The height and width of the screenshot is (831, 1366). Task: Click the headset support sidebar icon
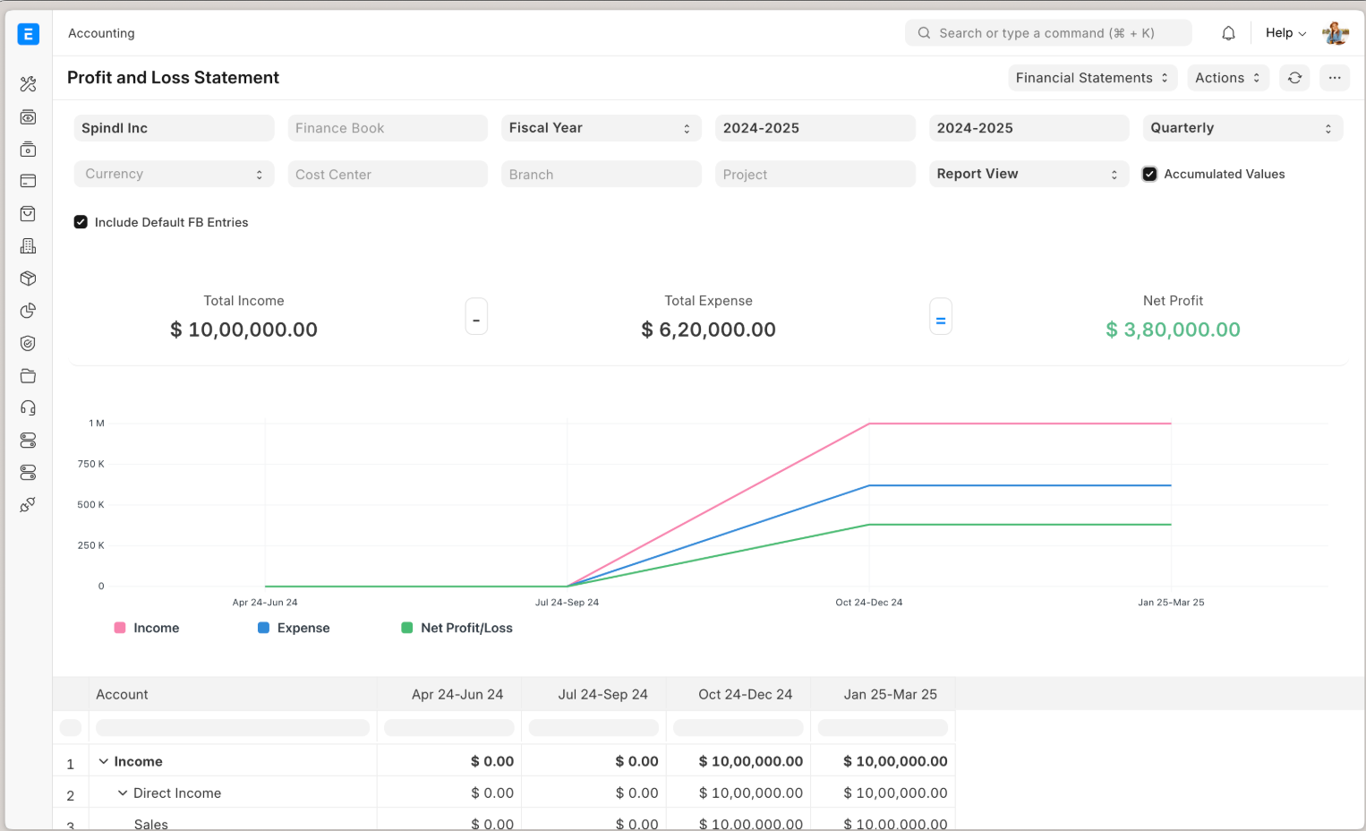[x=28, y=408]
